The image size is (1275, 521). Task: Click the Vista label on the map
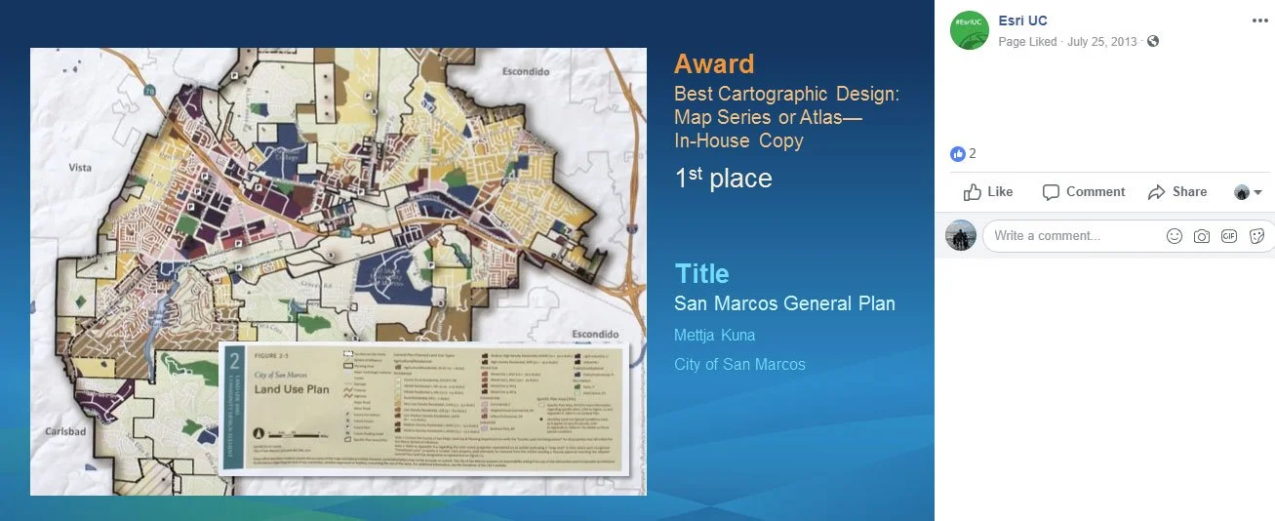79,168
